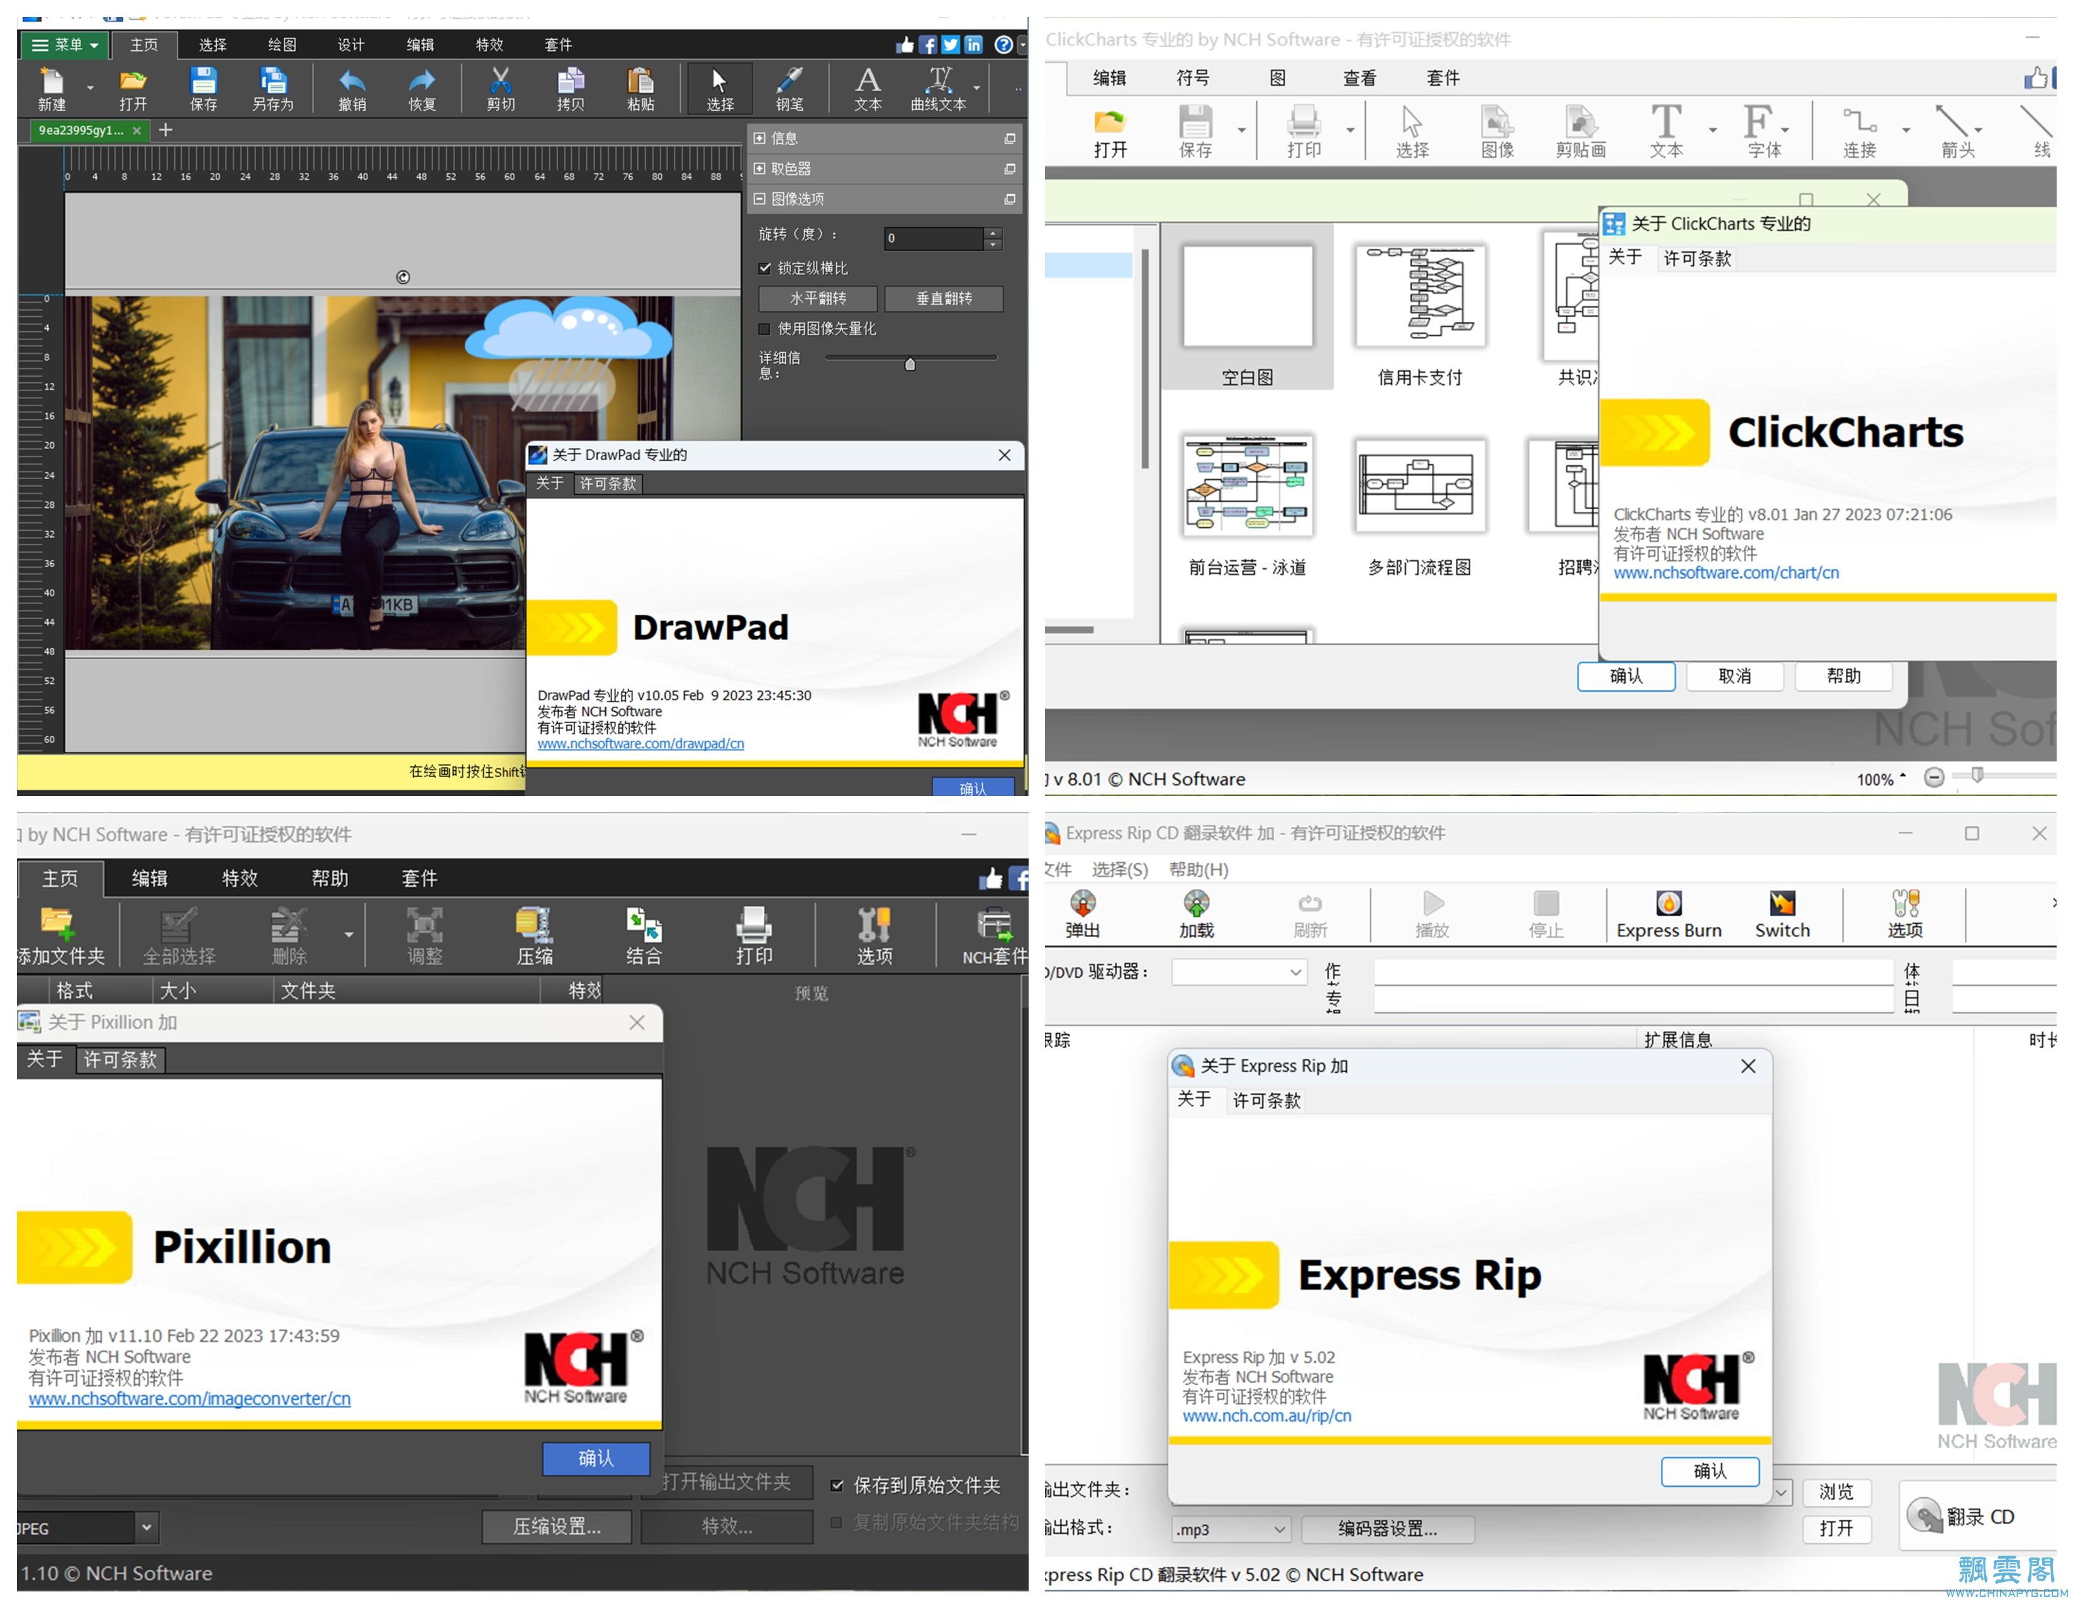Viewport: 2073px width, 1604px height.
Task: Click the 恢复 (Redo) arrow in DrawPad
Action: point(422,89)
